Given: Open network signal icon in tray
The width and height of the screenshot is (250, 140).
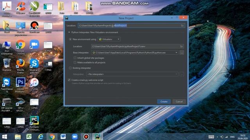Looking at the screenshot, I should click(x=227, y=137).
